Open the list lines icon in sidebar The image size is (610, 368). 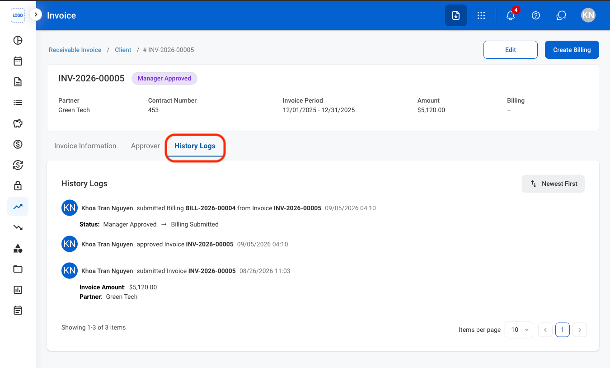[18, 103]
